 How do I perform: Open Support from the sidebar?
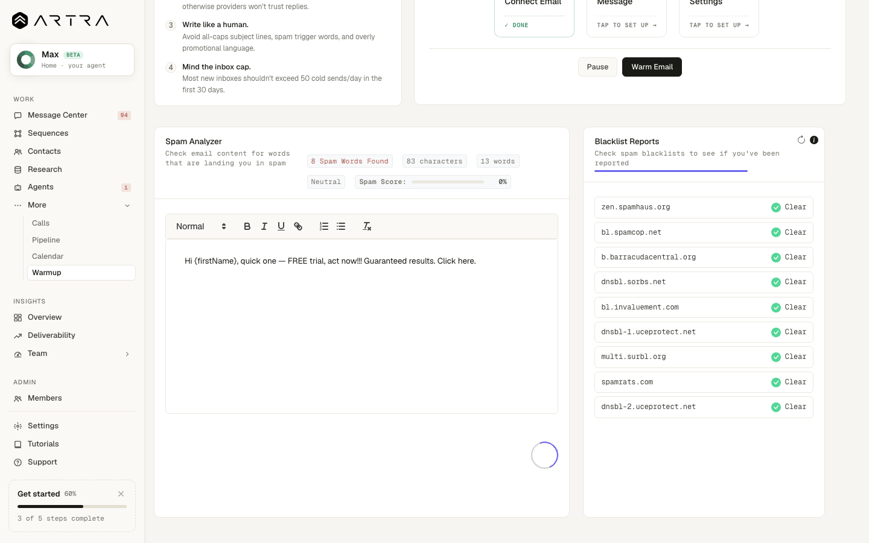pyautogui.click(x=72, y=462)
